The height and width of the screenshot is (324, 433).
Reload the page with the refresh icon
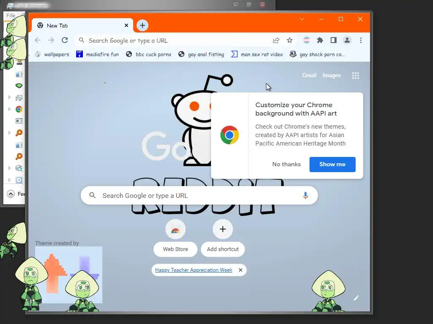(65, 40)
